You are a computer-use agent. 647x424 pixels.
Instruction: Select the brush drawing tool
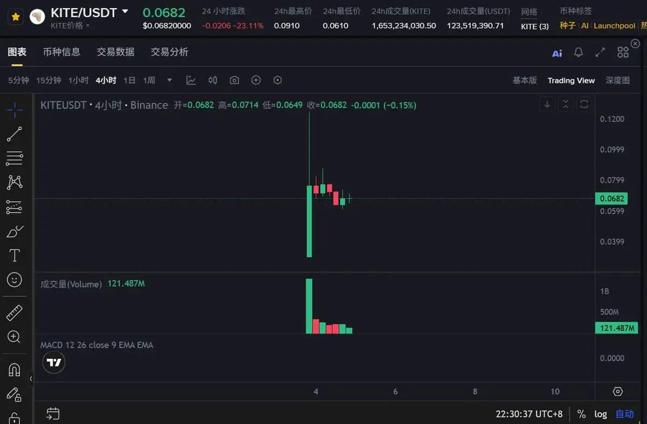15,231
